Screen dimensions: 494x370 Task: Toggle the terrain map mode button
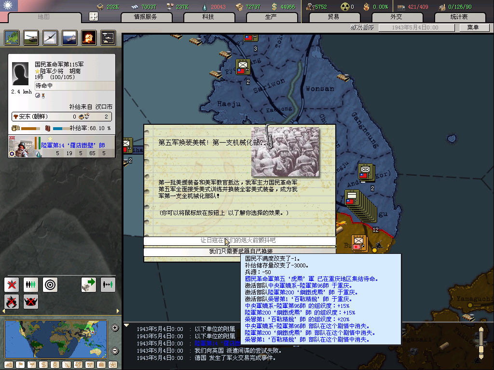click(x=8, y=364)
